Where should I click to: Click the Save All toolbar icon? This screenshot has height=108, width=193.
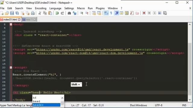17,13
